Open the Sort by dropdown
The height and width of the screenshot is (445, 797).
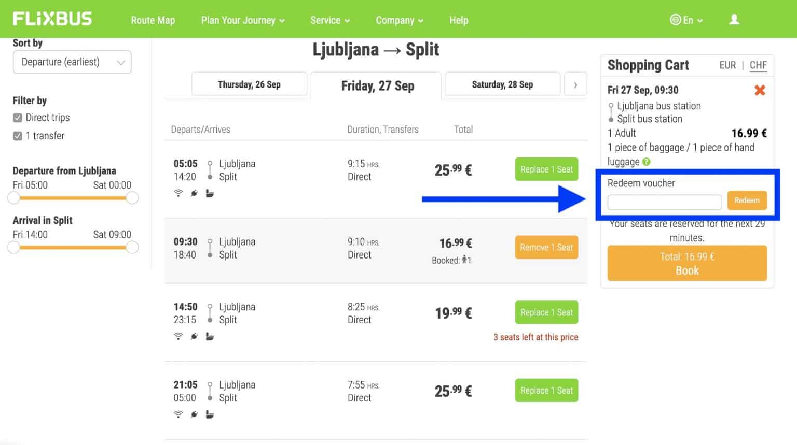[x=72, y=62]
